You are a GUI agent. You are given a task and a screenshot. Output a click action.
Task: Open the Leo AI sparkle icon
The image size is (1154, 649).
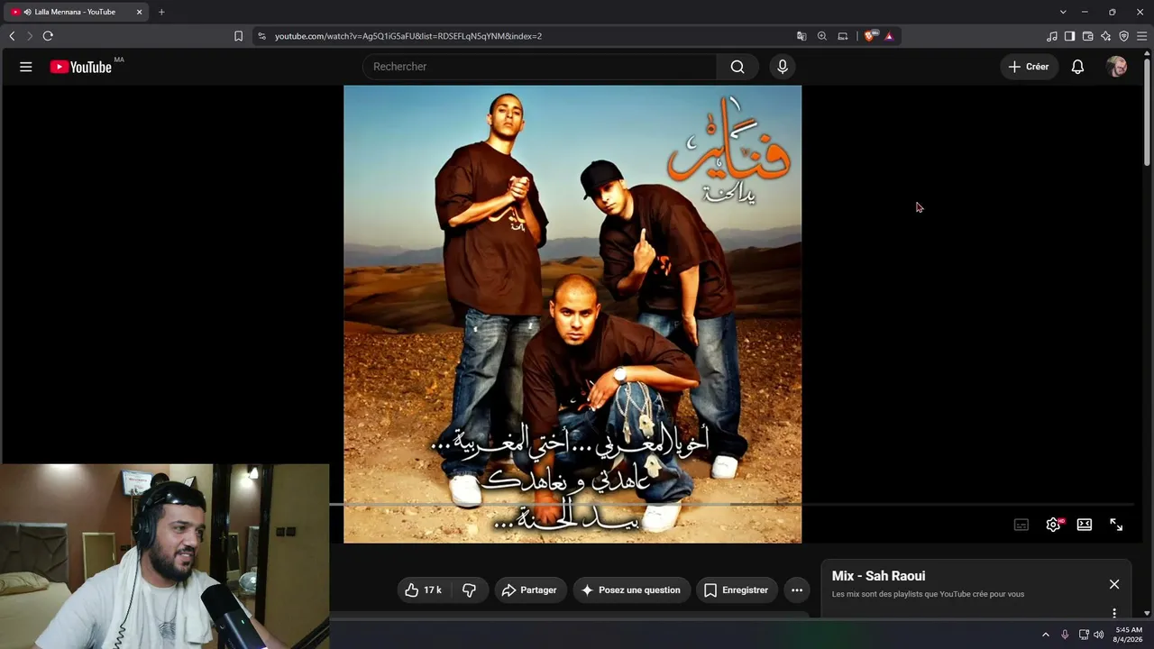click(1106, 36)
